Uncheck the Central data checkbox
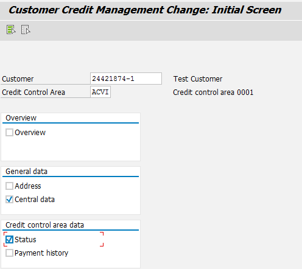The height and width of the screenshot is (269, 302). (9, 200)
